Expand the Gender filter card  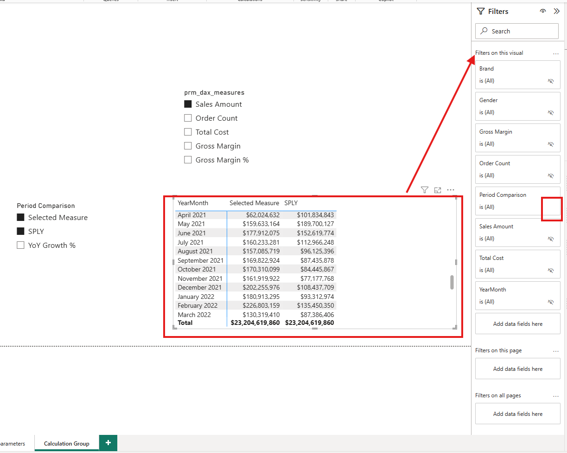[x=518, y=106]
